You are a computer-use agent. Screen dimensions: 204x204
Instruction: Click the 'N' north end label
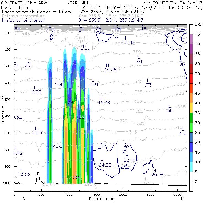[182, 199]
